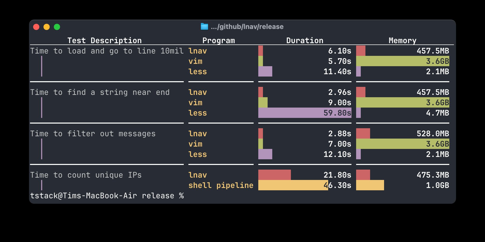This screenshot has height=242, width=485.
Task: Click the Test Description column header
Action: pyautogui.click(x=104, y=41)
